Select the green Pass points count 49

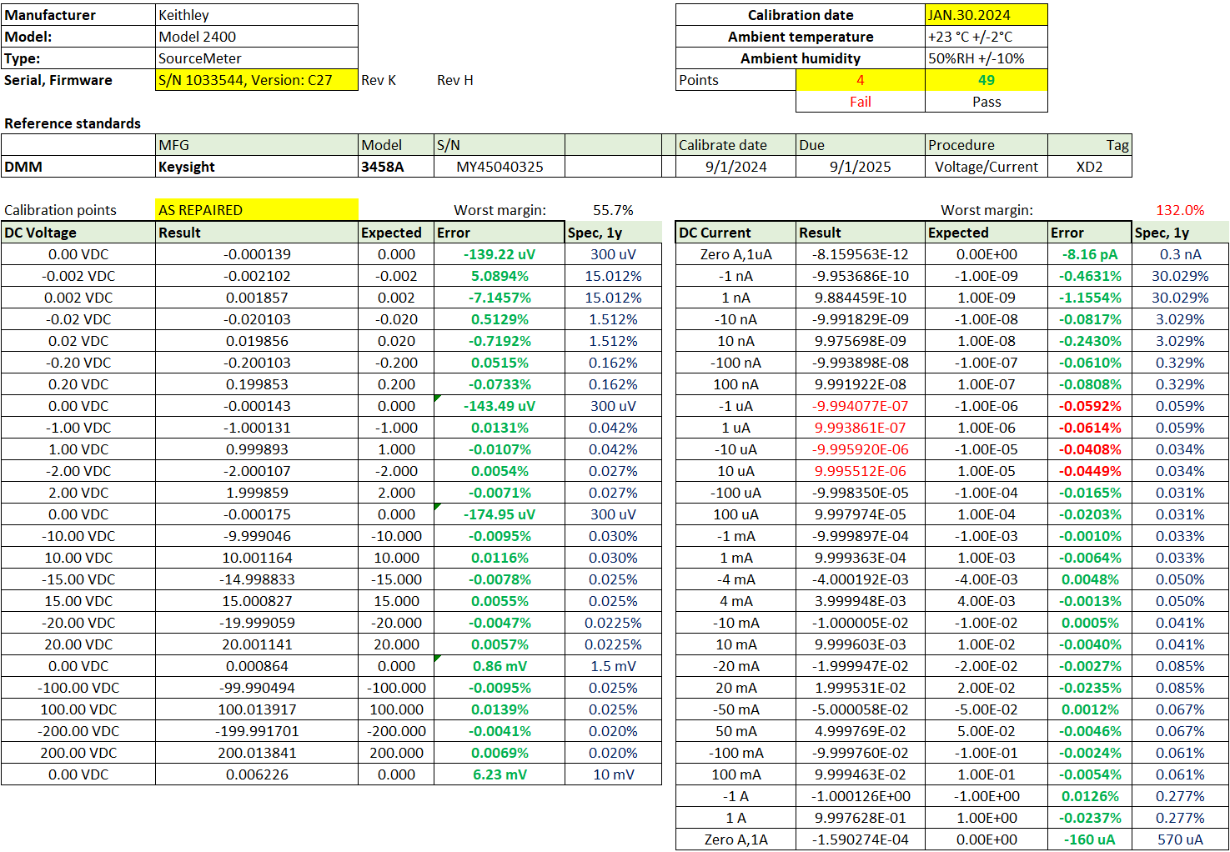[986, 80]
